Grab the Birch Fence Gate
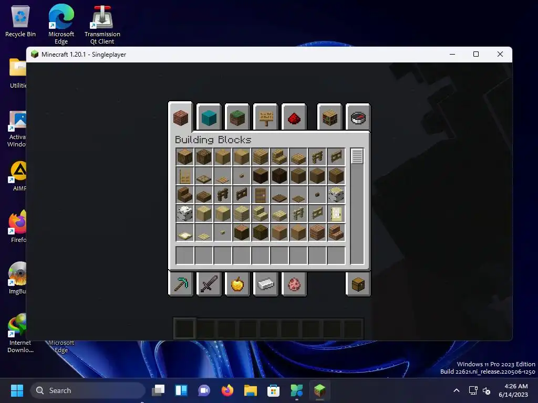The image size is (538, 403). 317,214
